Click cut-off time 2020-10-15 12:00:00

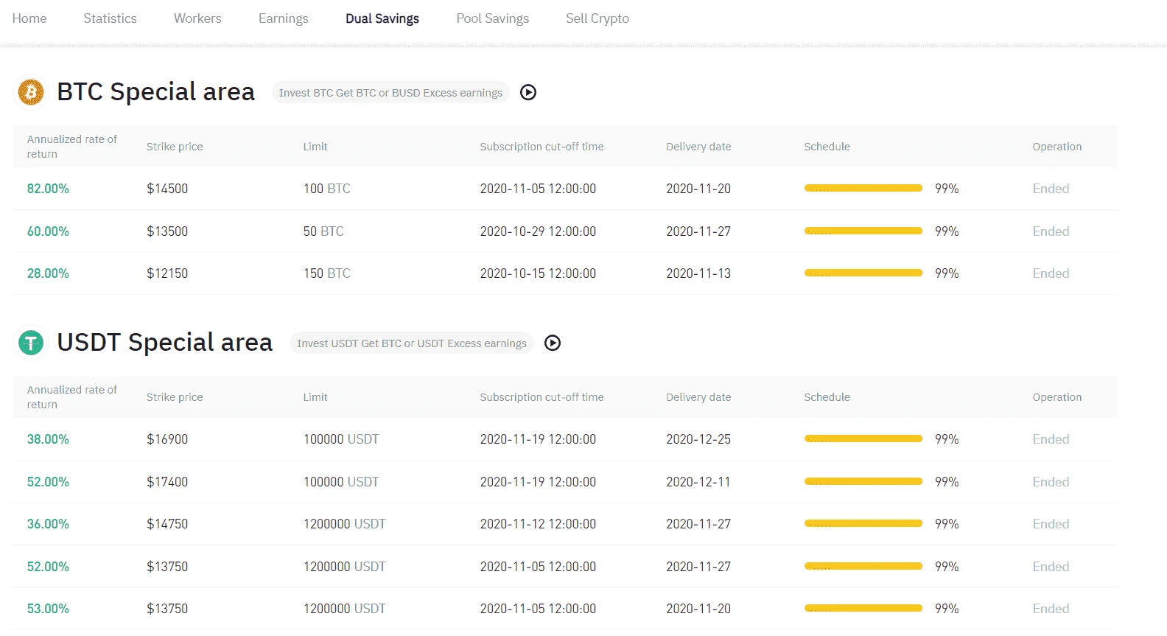click(538, 273)
